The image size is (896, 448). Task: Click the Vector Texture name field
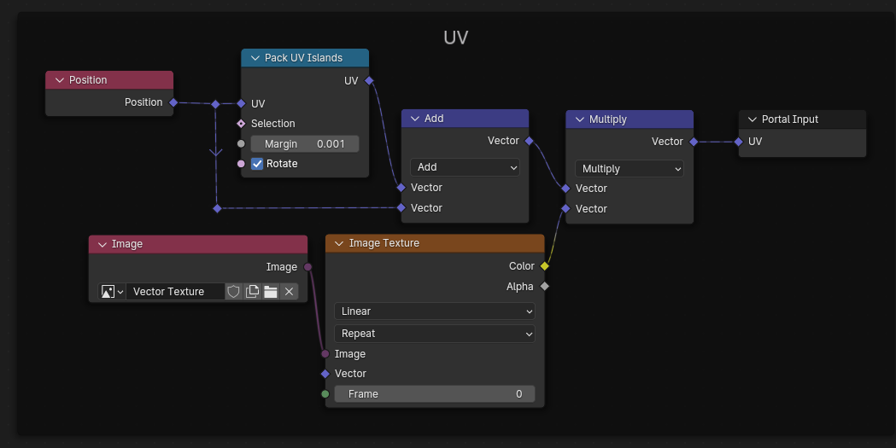(175, 292)
